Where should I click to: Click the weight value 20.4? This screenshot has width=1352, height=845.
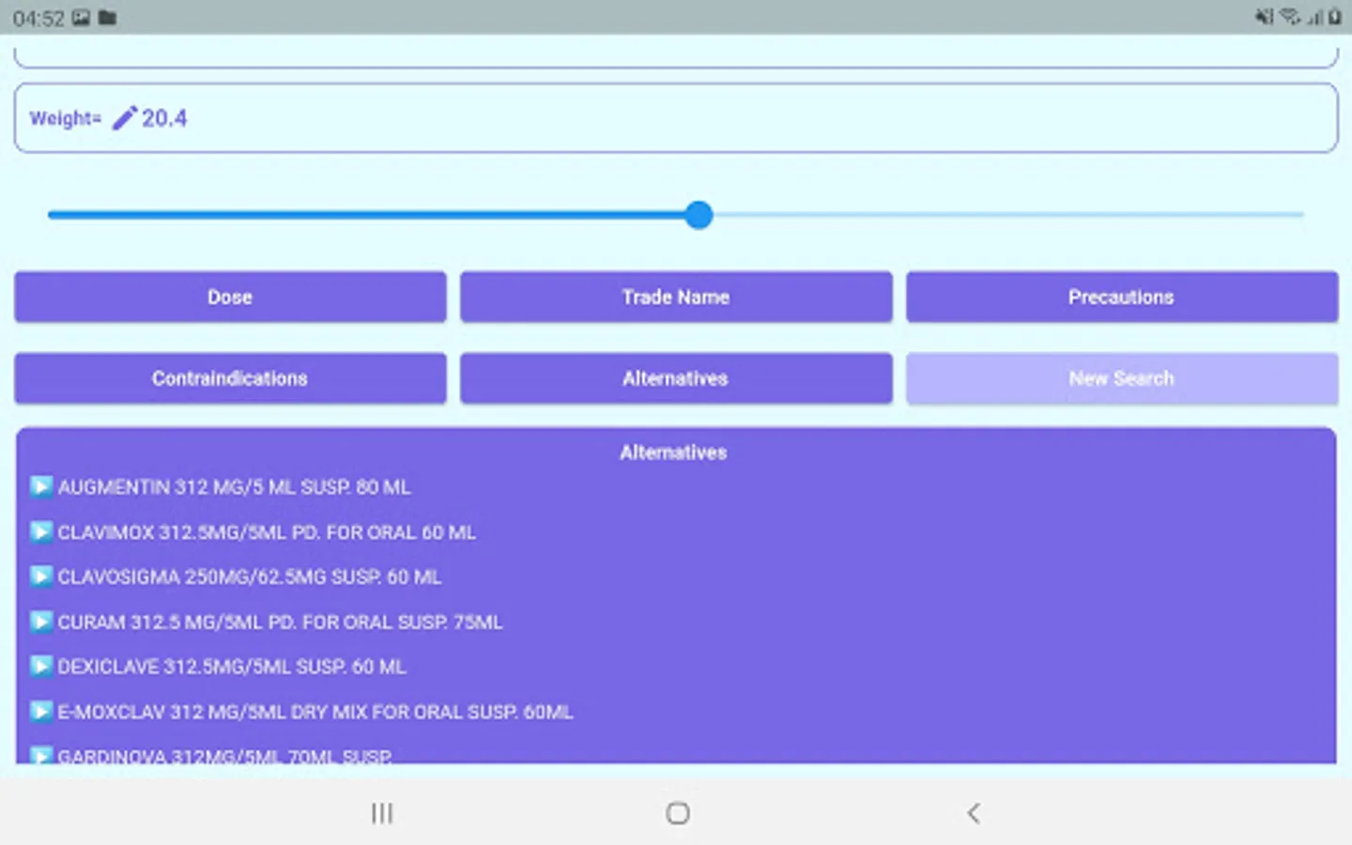pyautogui.click(x=164, y=118)
